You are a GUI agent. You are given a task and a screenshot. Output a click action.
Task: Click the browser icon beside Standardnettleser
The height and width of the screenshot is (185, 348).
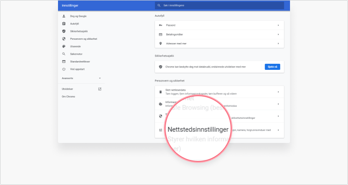(x=64, y=62)
